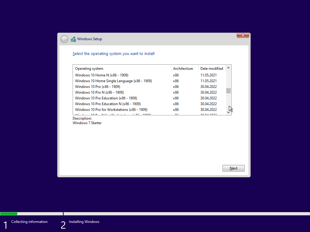
Task: Click the Collecting information step label
Action: pos(29,222)
